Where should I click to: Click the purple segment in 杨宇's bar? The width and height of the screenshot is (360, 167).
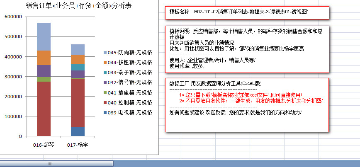[x=78, y=74]
